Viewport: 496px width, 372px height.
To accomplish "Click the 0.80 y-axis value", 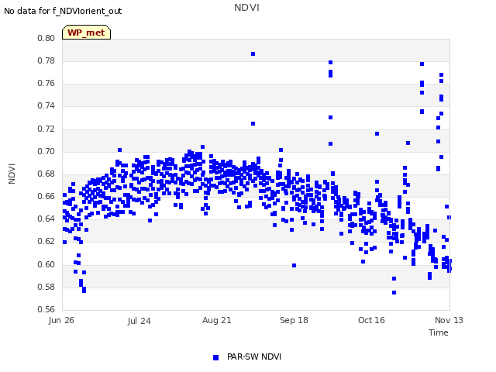I will (x=46, y=38).
